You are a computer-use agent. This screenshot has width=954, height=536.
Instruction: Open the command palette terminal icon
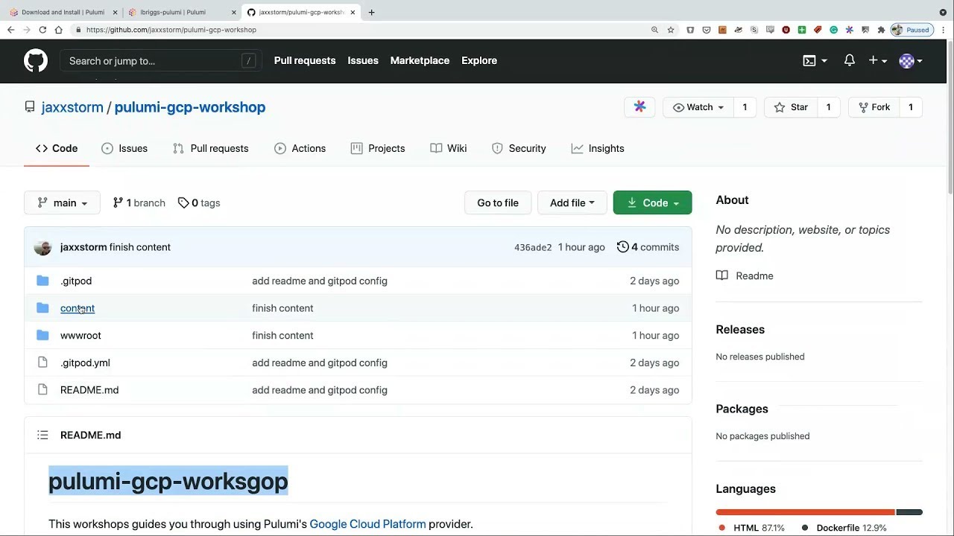point(809,61)
